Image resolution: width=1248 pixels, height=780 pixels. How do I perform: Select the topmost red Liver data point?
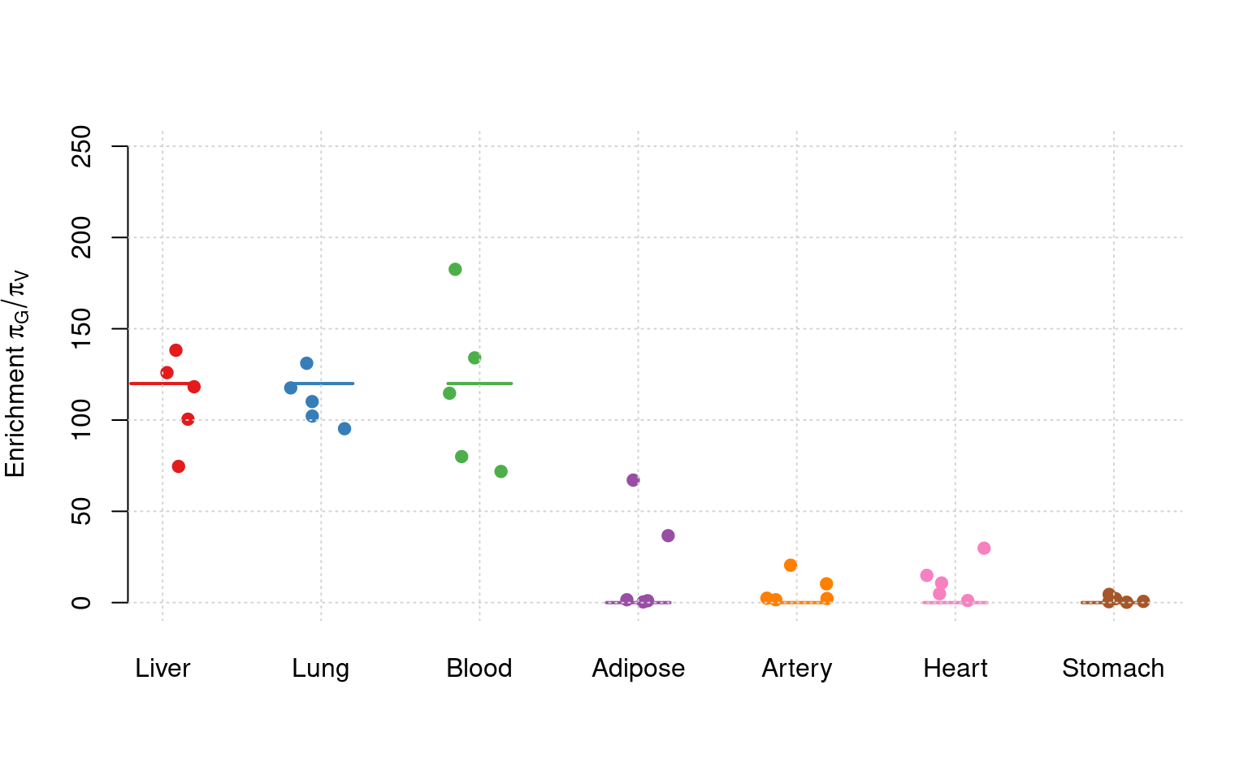175,350
